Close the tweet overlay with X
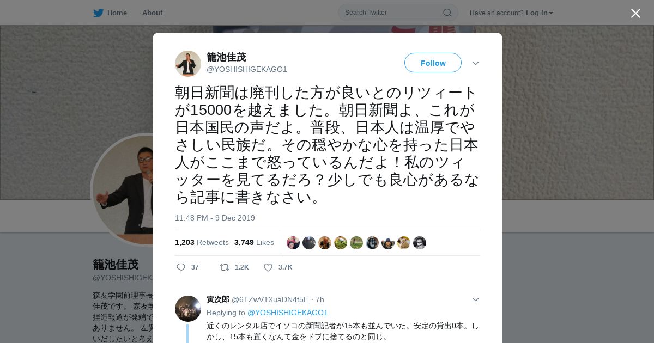 coord(635,13)
